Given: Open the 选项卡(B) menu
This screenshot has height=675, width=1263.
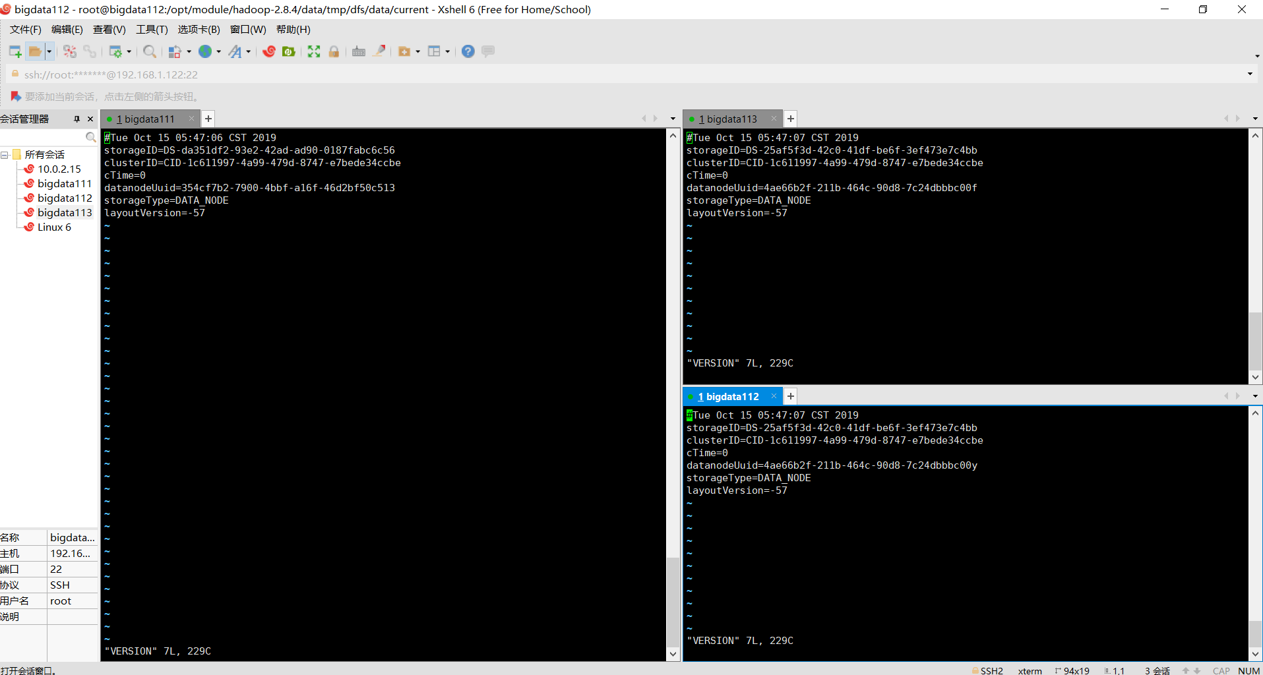Looking at the screenshot, I should (x=199, y=30).
